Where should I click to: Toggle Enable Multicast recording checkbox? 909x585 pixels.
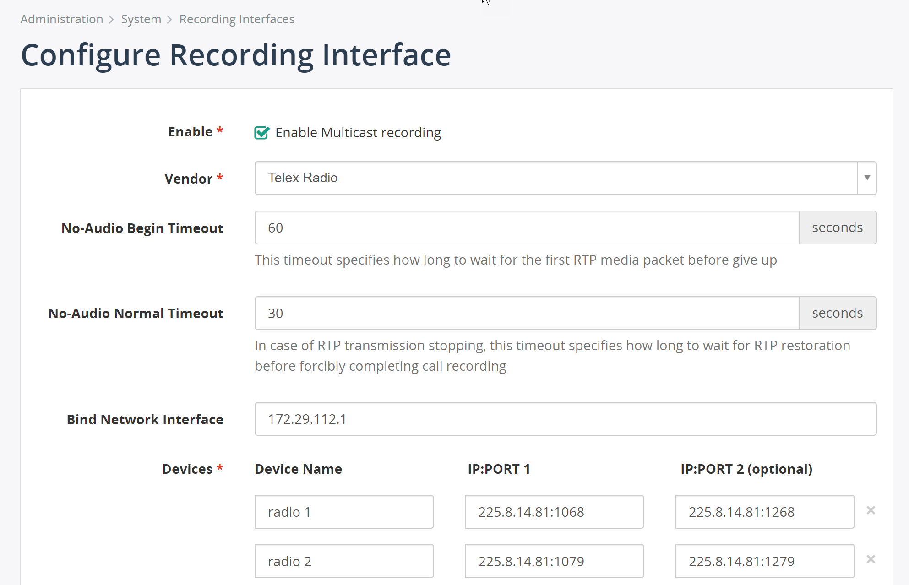coord(262,133)
